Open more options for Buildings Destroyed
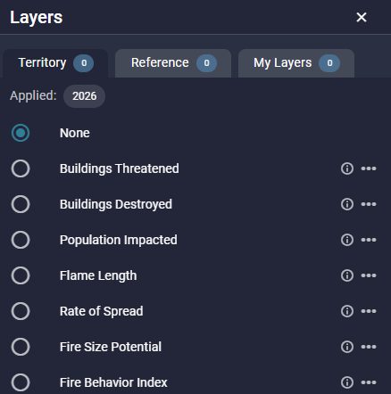This screenshot has width=391, height=394. (369, 204)
